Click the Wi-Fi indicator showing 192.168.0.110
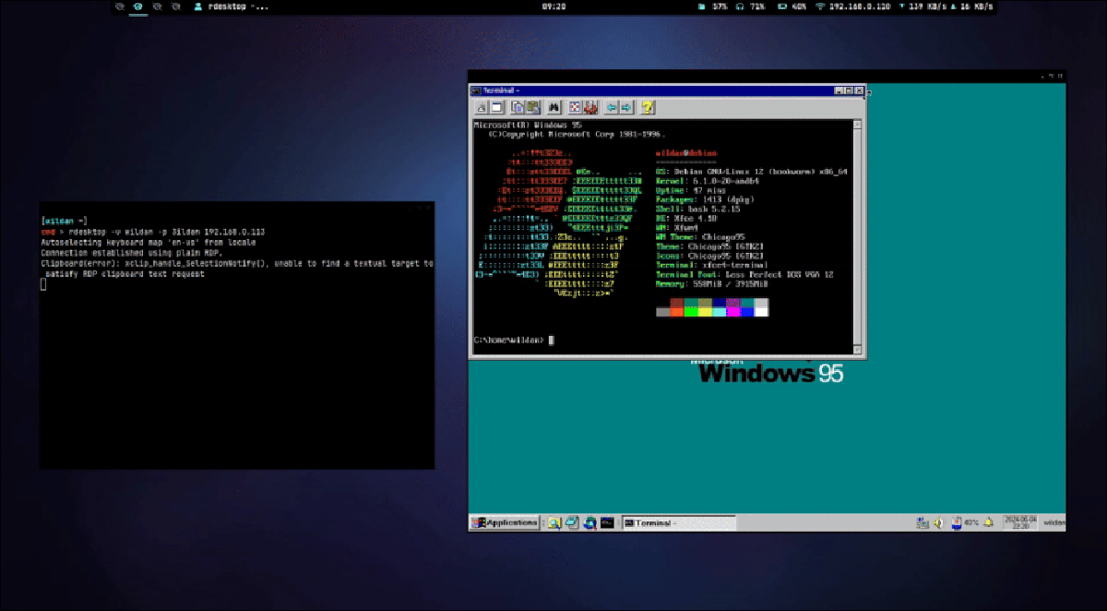 [855, 6]
